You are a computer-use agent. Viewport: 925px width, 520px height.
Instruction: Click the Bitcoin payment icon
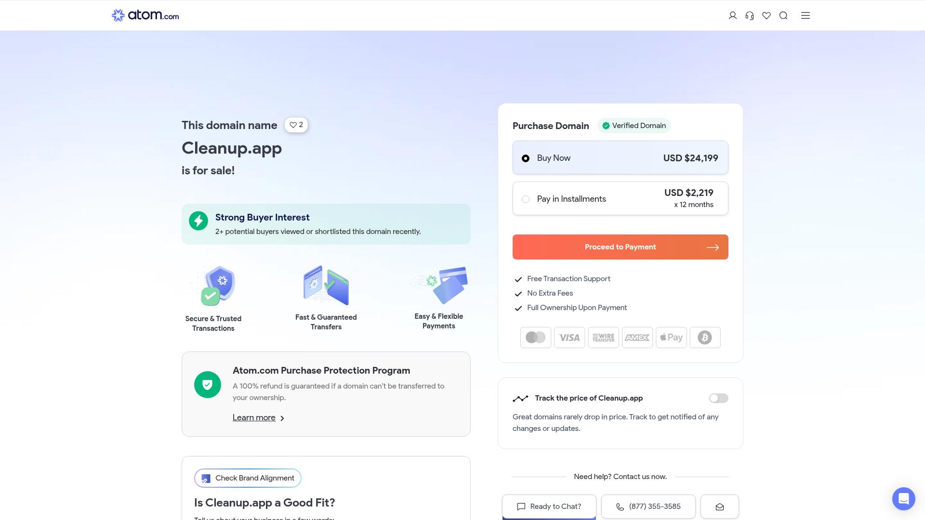(705, 337)
